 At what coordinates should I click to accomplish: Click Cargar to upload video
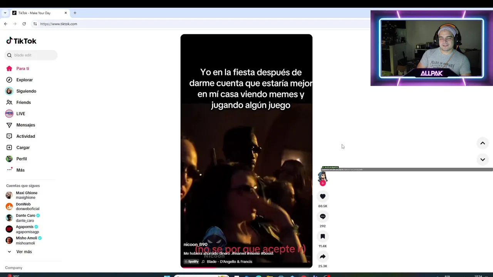pyautogui.click(x=23, y=147)
